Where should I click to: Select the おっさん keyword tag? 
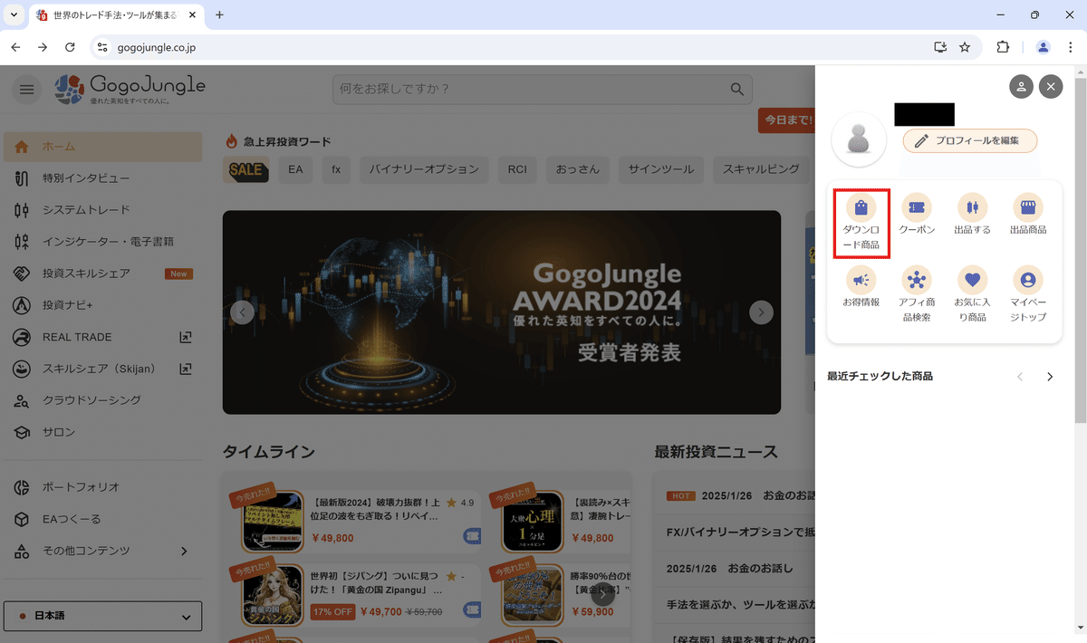point(578,169)
